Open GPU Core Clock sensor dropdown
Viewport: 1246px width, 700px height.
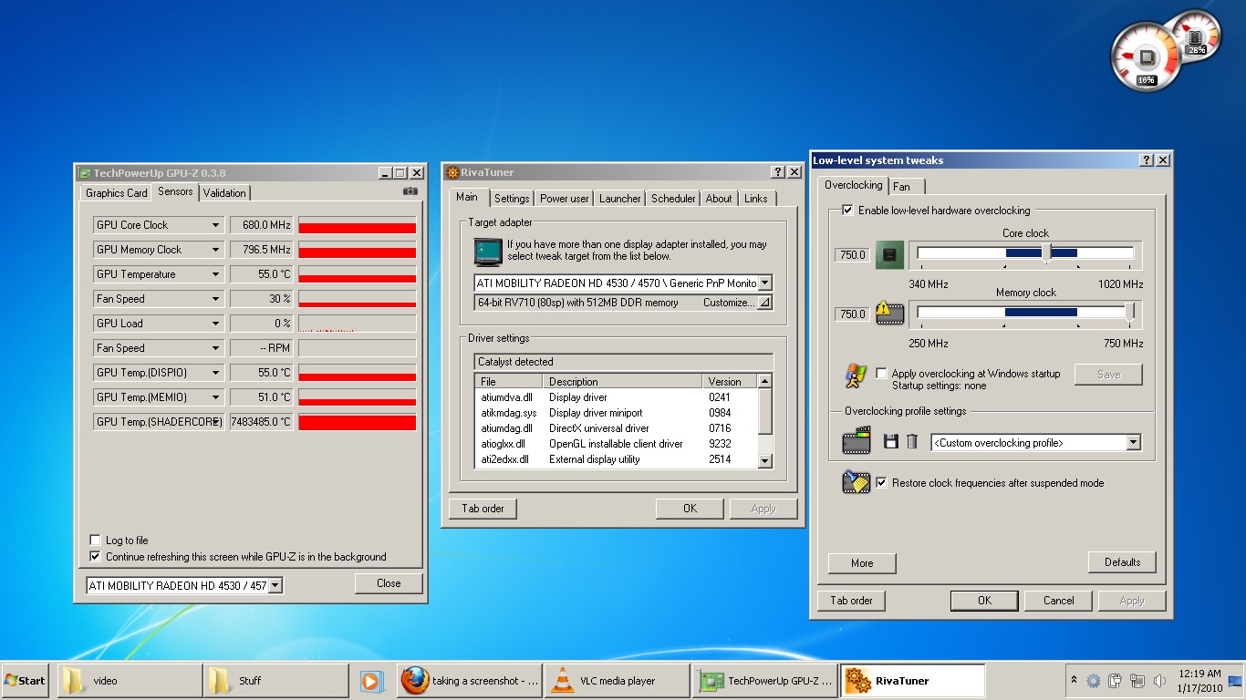(216, 225)
